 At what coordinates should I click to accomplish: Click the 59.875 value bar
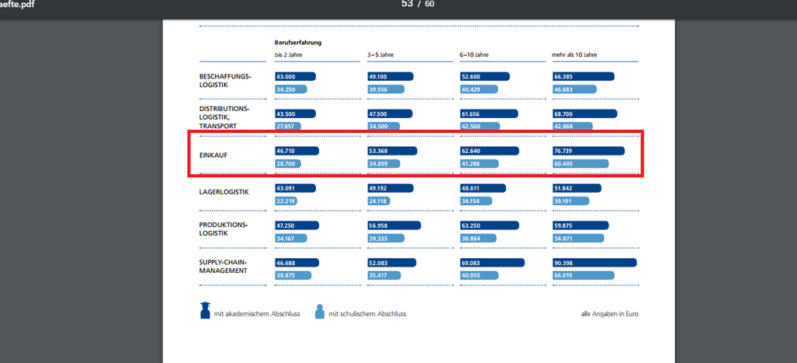(x=581, y=225)
